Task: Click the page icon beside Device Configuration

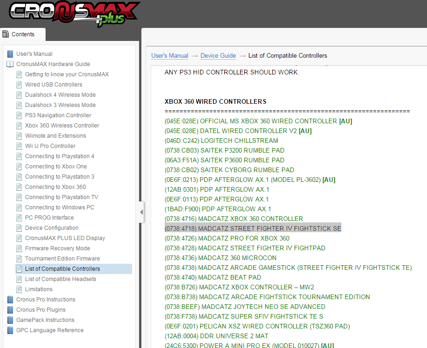Action: (19, 228)
